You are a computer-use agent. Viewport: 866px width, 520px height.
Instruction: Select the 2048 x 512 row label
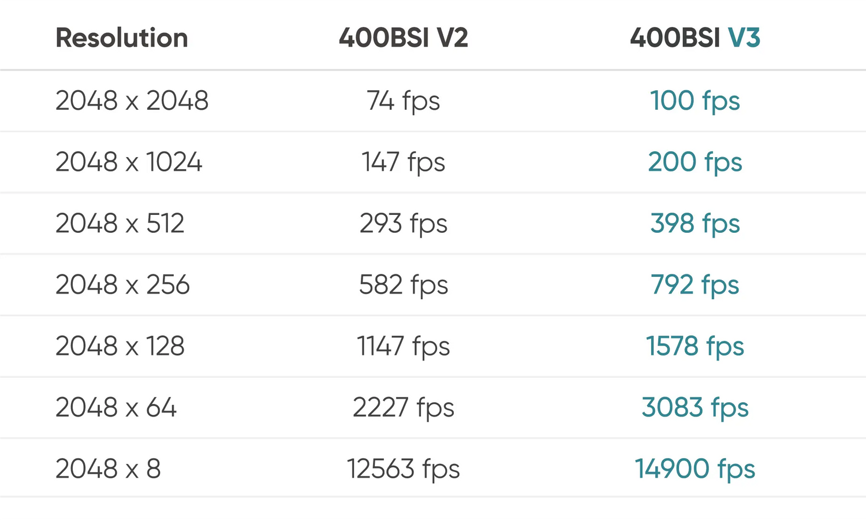tap(120, 224)
